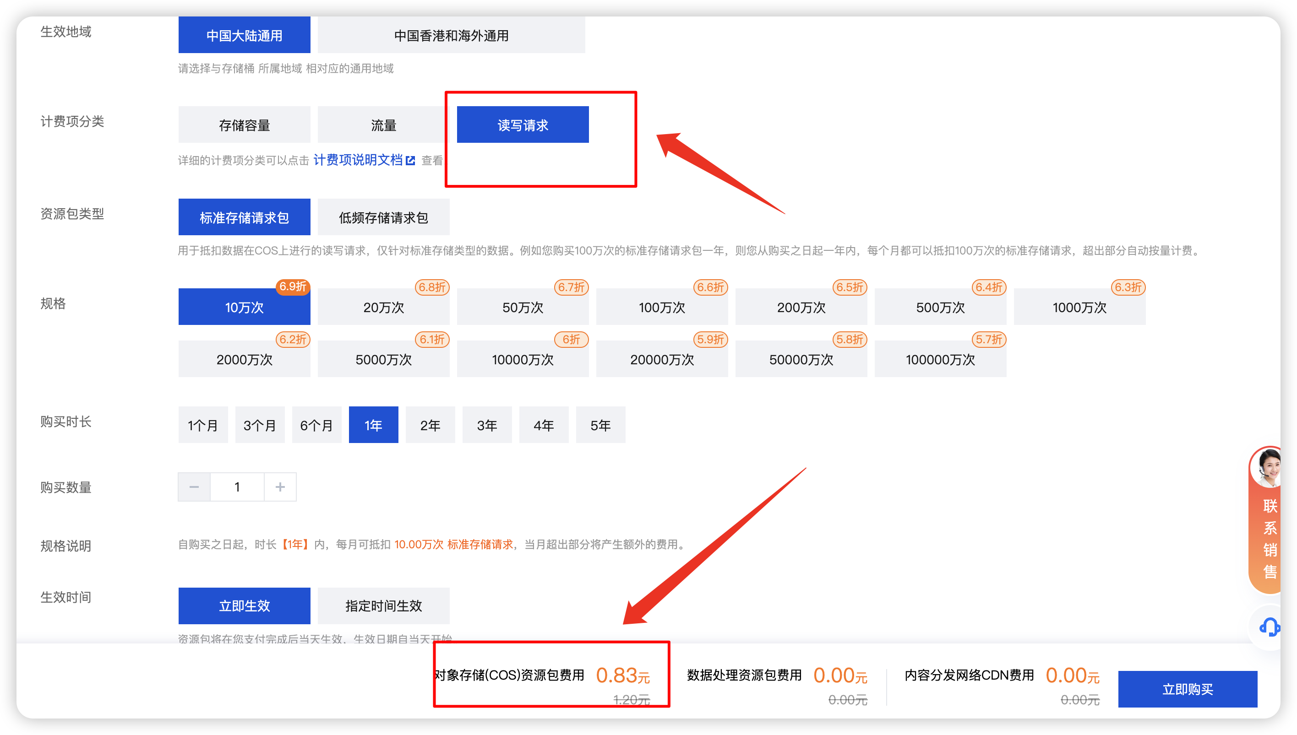1297x735 pixels.
Task: Choose the 1个月 purchase duration
Action: click(x=203, y=425)
